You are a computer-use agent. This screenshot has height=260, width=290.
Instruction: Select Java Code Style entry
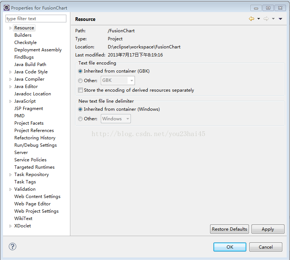tap(31, 72)
